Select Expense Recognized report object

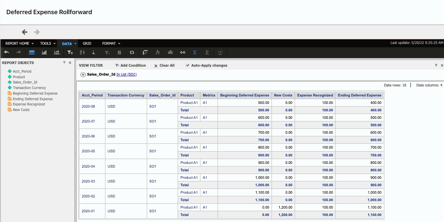29,104
